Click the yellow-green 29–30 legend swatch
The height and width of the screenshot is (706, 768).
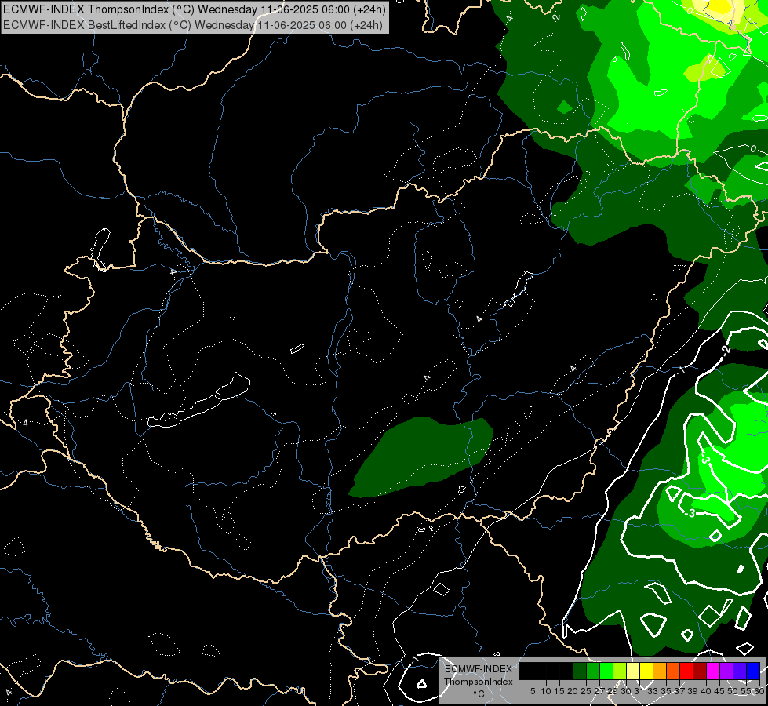coord(620,671)
